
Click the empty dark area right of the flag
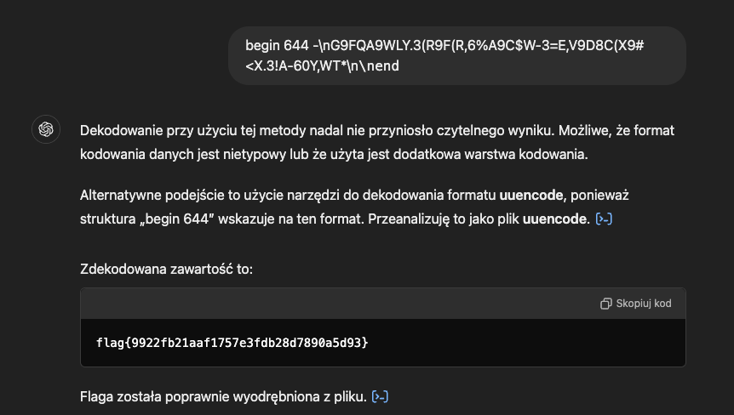[528, 343]
